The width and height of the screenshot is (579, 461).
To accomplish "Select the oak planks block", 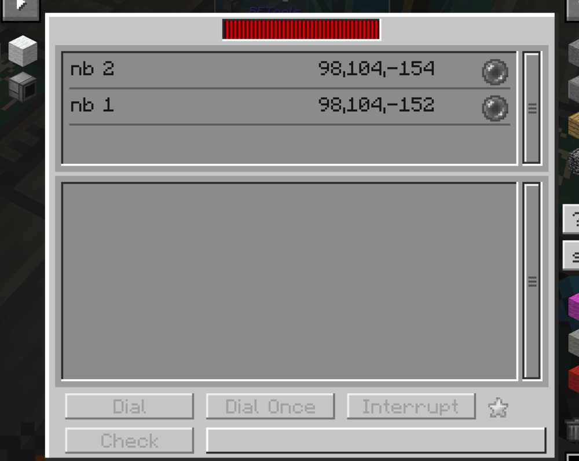I will 573,126.
